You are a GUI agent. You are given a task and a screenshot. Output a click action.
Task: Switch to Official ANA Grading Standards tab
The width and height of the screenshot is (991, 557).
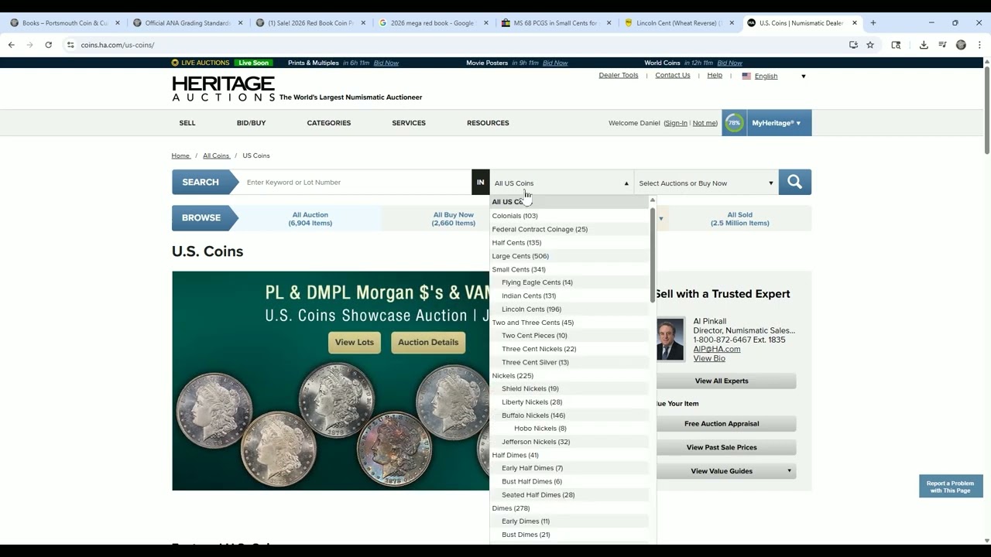[188, 23]
